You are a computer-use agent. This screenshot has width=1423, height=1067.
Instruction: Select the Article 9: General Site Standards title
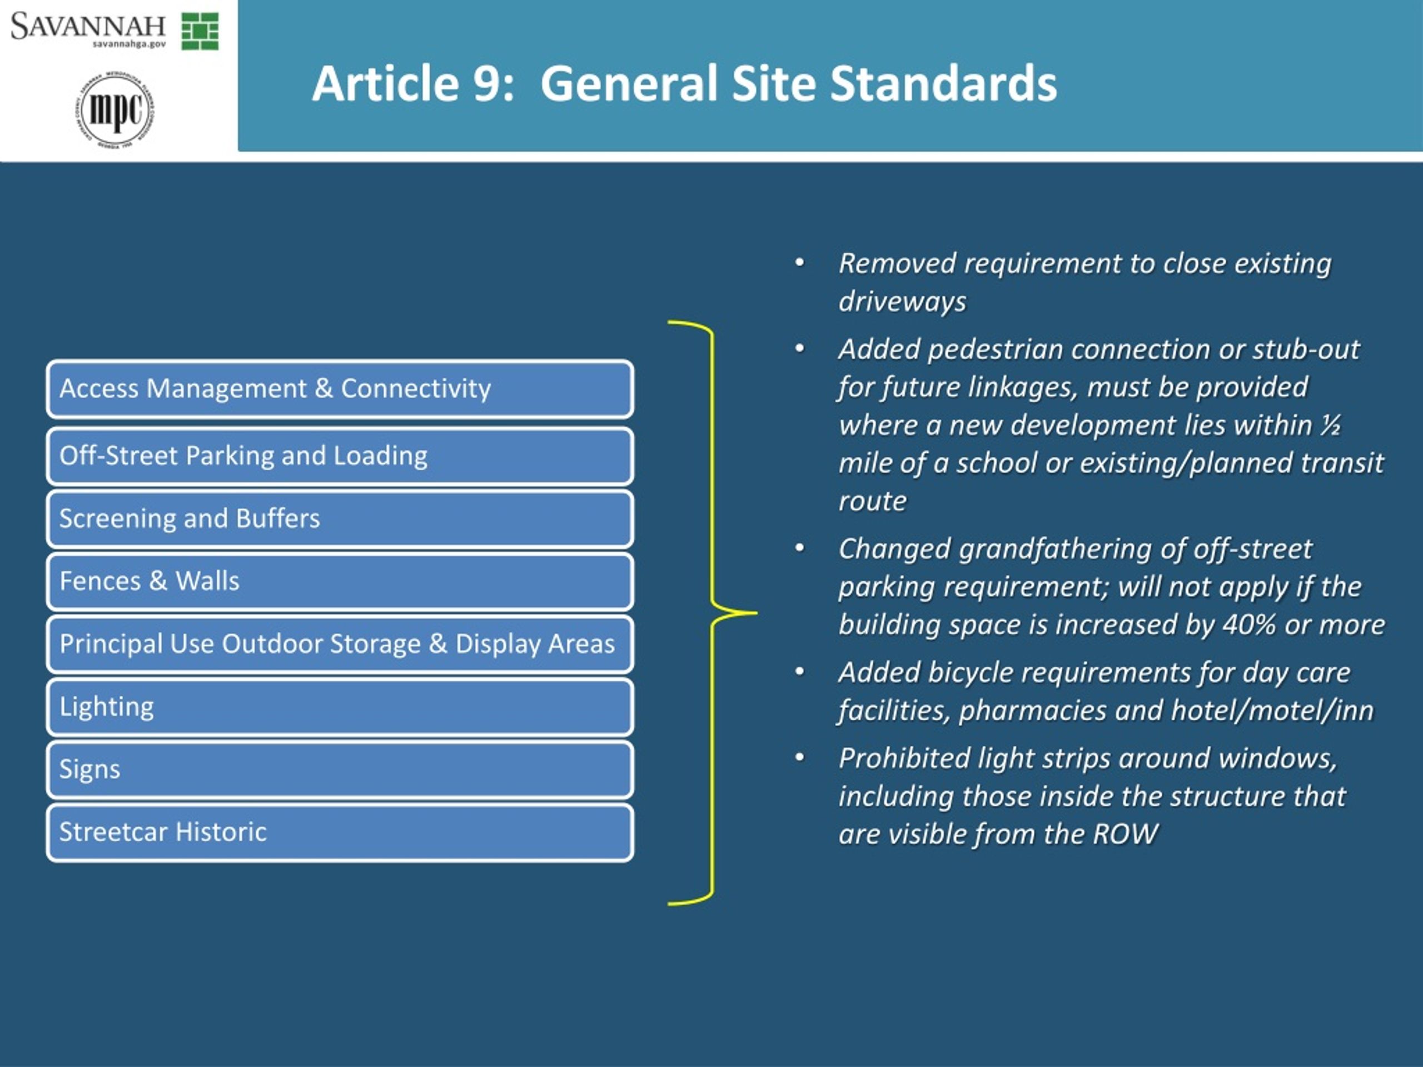click(684, 83)
